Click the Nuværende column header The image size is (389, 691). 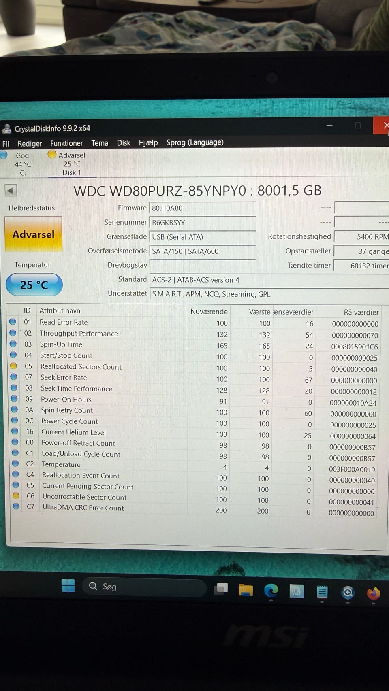[x=209, y=311]
